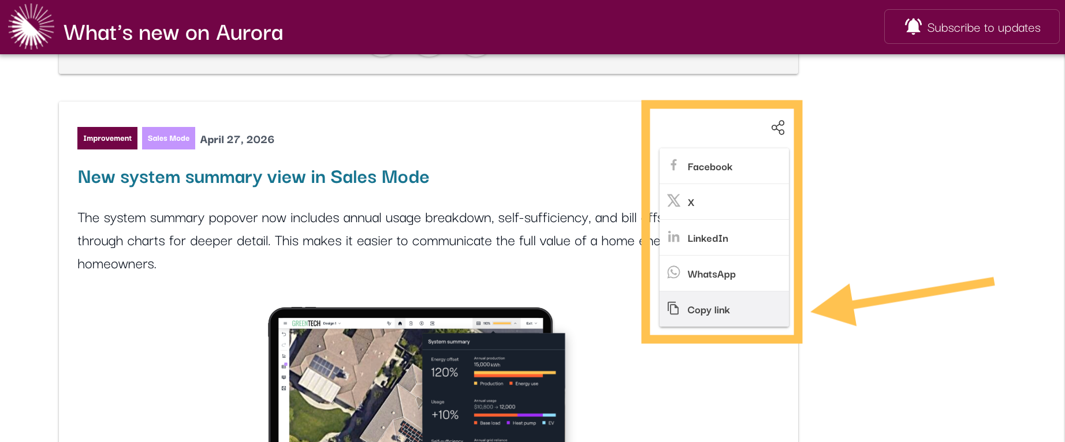Click the Aurora starburst logo
Image resolution: width=1065 pixels, height=442 pixels.
click(31, 27)
